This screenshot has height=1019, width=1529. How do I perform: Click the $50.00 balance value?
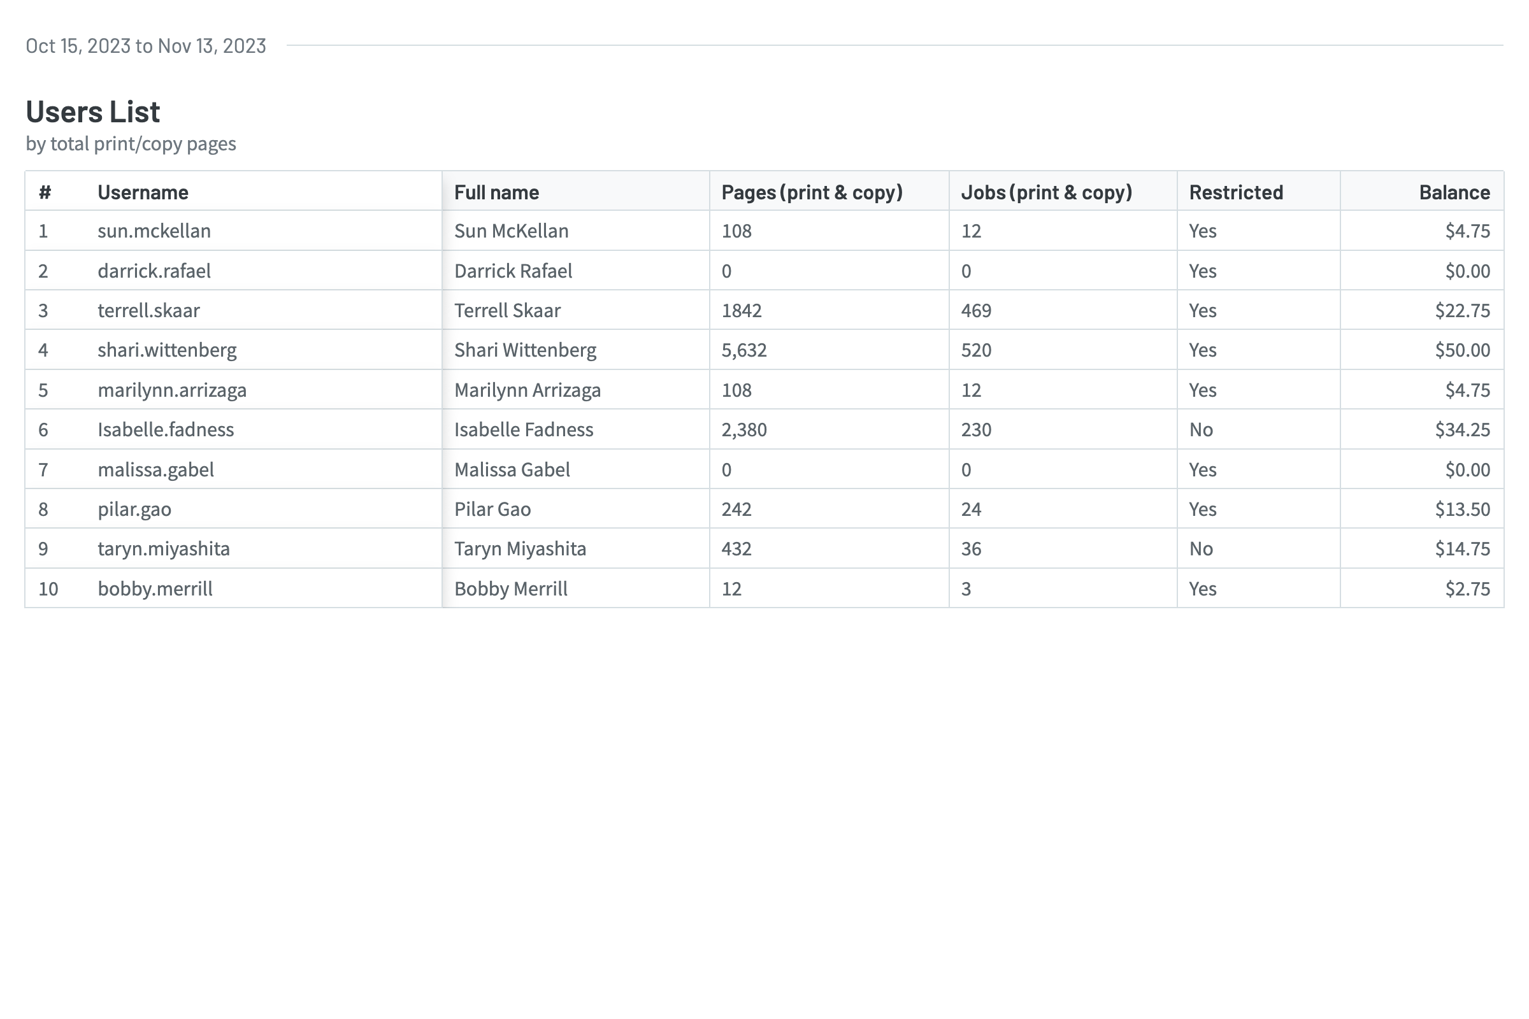point(1462,350)
